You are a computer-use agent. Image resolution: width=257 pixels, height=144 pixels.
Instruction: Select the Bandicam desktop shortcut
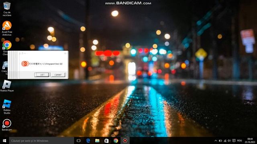click(x=7, y=125)
